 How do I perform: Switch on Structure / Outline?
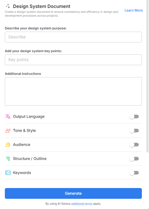click(134, 158)
